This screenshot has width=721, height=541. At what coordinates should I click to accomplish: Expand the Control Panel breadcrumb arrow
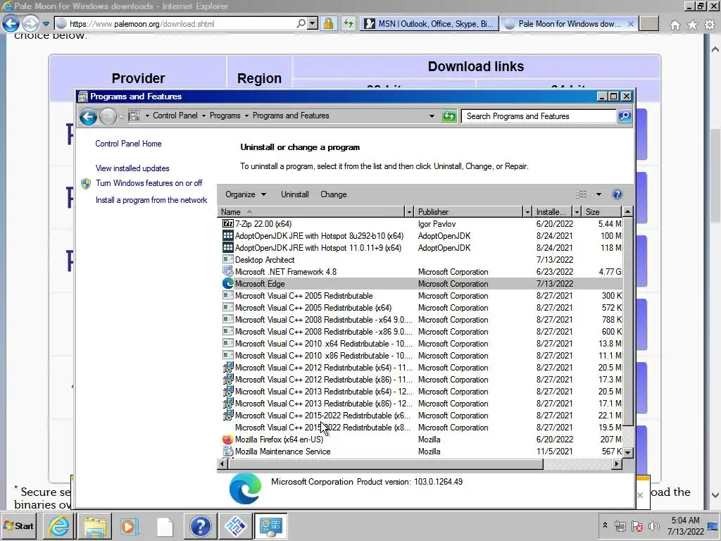click(203, 116)
